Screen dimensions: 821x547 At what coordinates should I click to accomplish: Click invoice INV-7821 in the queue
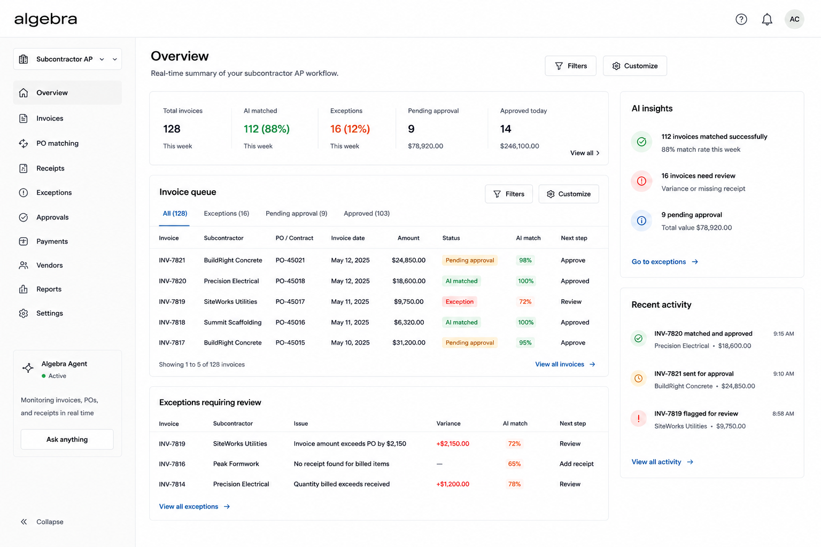click(172, 260)
